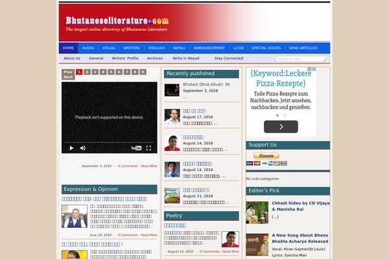This screenshot has width=389, height=259.
Task: Select the first ad carousel dot
Action: pyautogui.click(x=277, y=115)
